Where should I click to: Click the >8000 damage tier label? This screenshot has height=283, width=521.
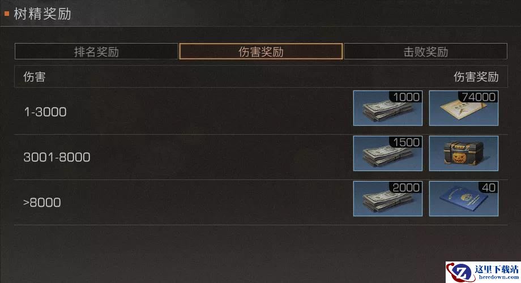pyautogui.click(x=42, y=203)
